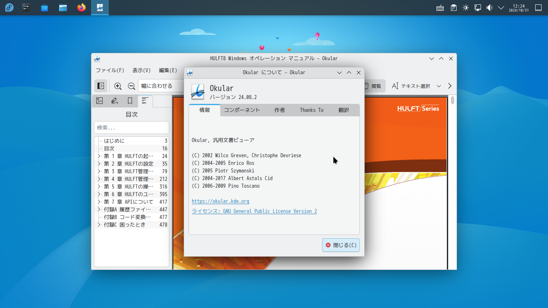Expand the 付録C 困ったとき entry
548x308 pixels.
point(99,225)
